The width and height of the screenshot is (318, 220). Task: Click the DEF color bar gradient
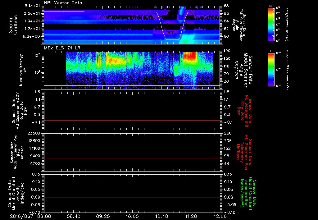click(x=271, y=70)
